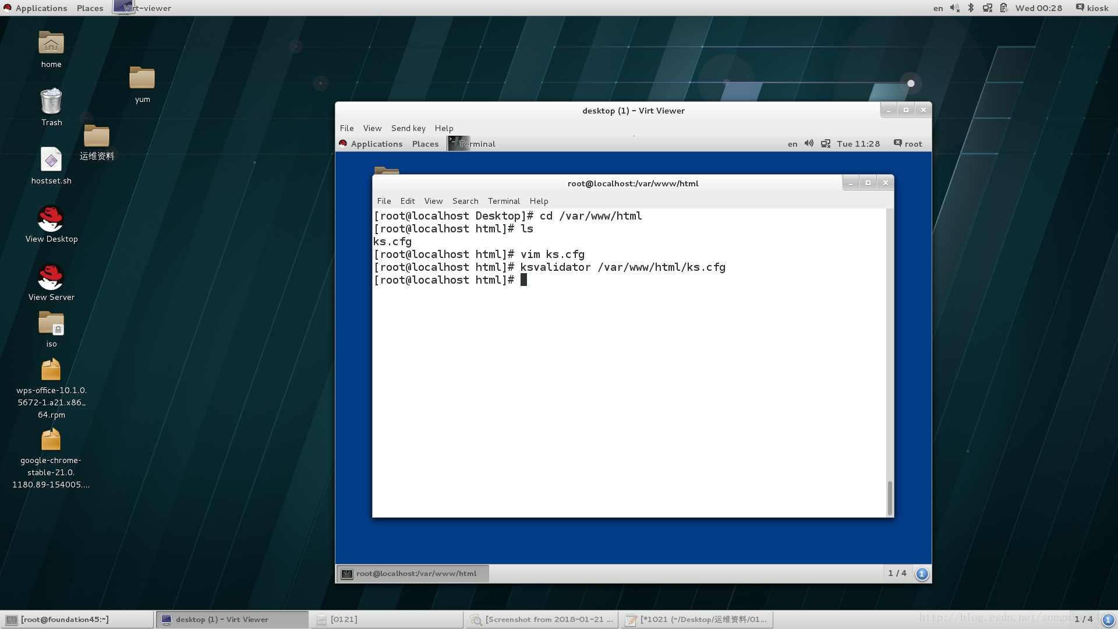
Task: Open guest root user menu
Action: pyautogui.click(x=908, y=144)
